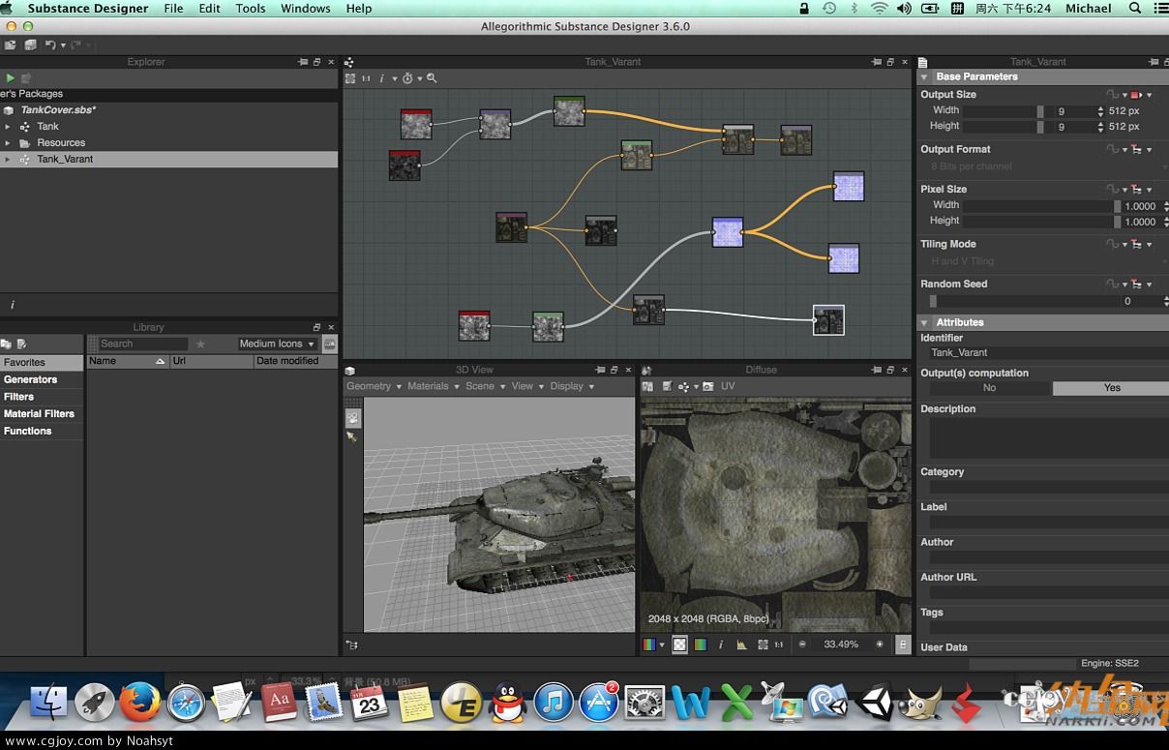Image resolution: width=1169 pixels, height=750 pixels.
Task: Click the light arrow icon in 3D View
Action: [351, 436]
